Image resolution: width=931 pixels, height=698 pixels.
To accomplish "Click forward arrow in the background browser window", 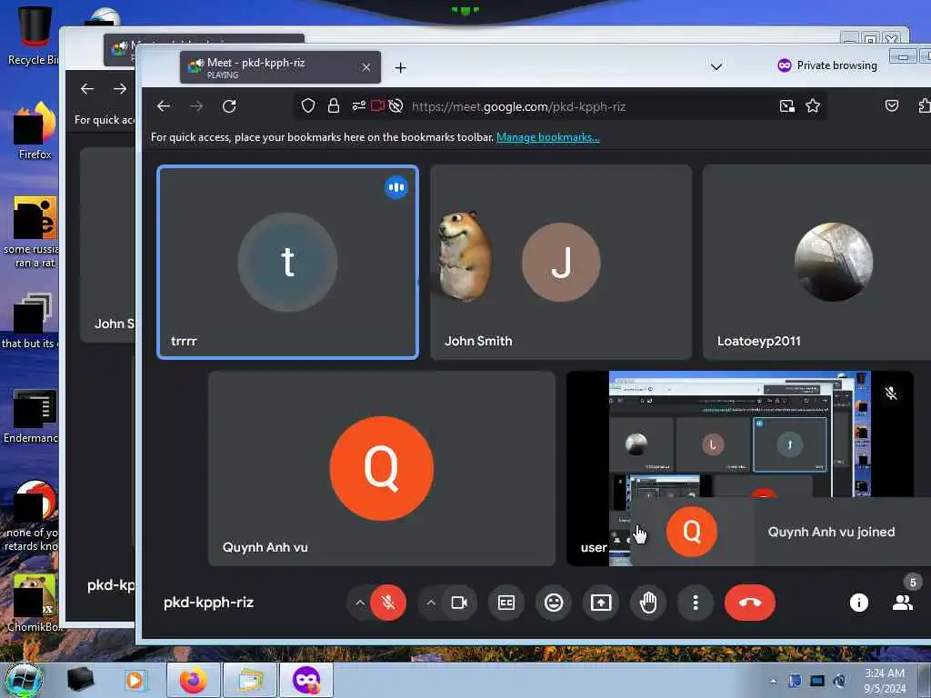I will (x=120, y=88).
